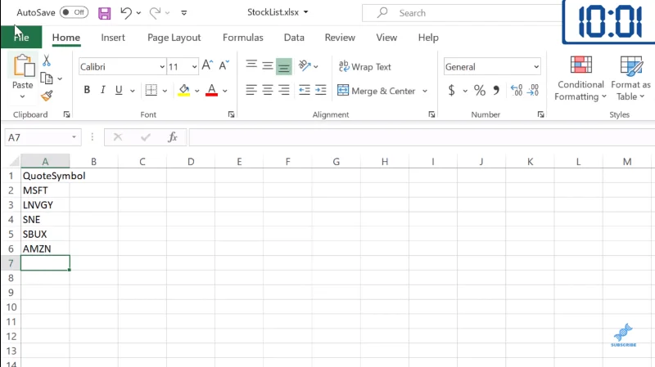Toggle Wrap Text
The height and width of the screenshot is (367, 655).
click(364, 66)
